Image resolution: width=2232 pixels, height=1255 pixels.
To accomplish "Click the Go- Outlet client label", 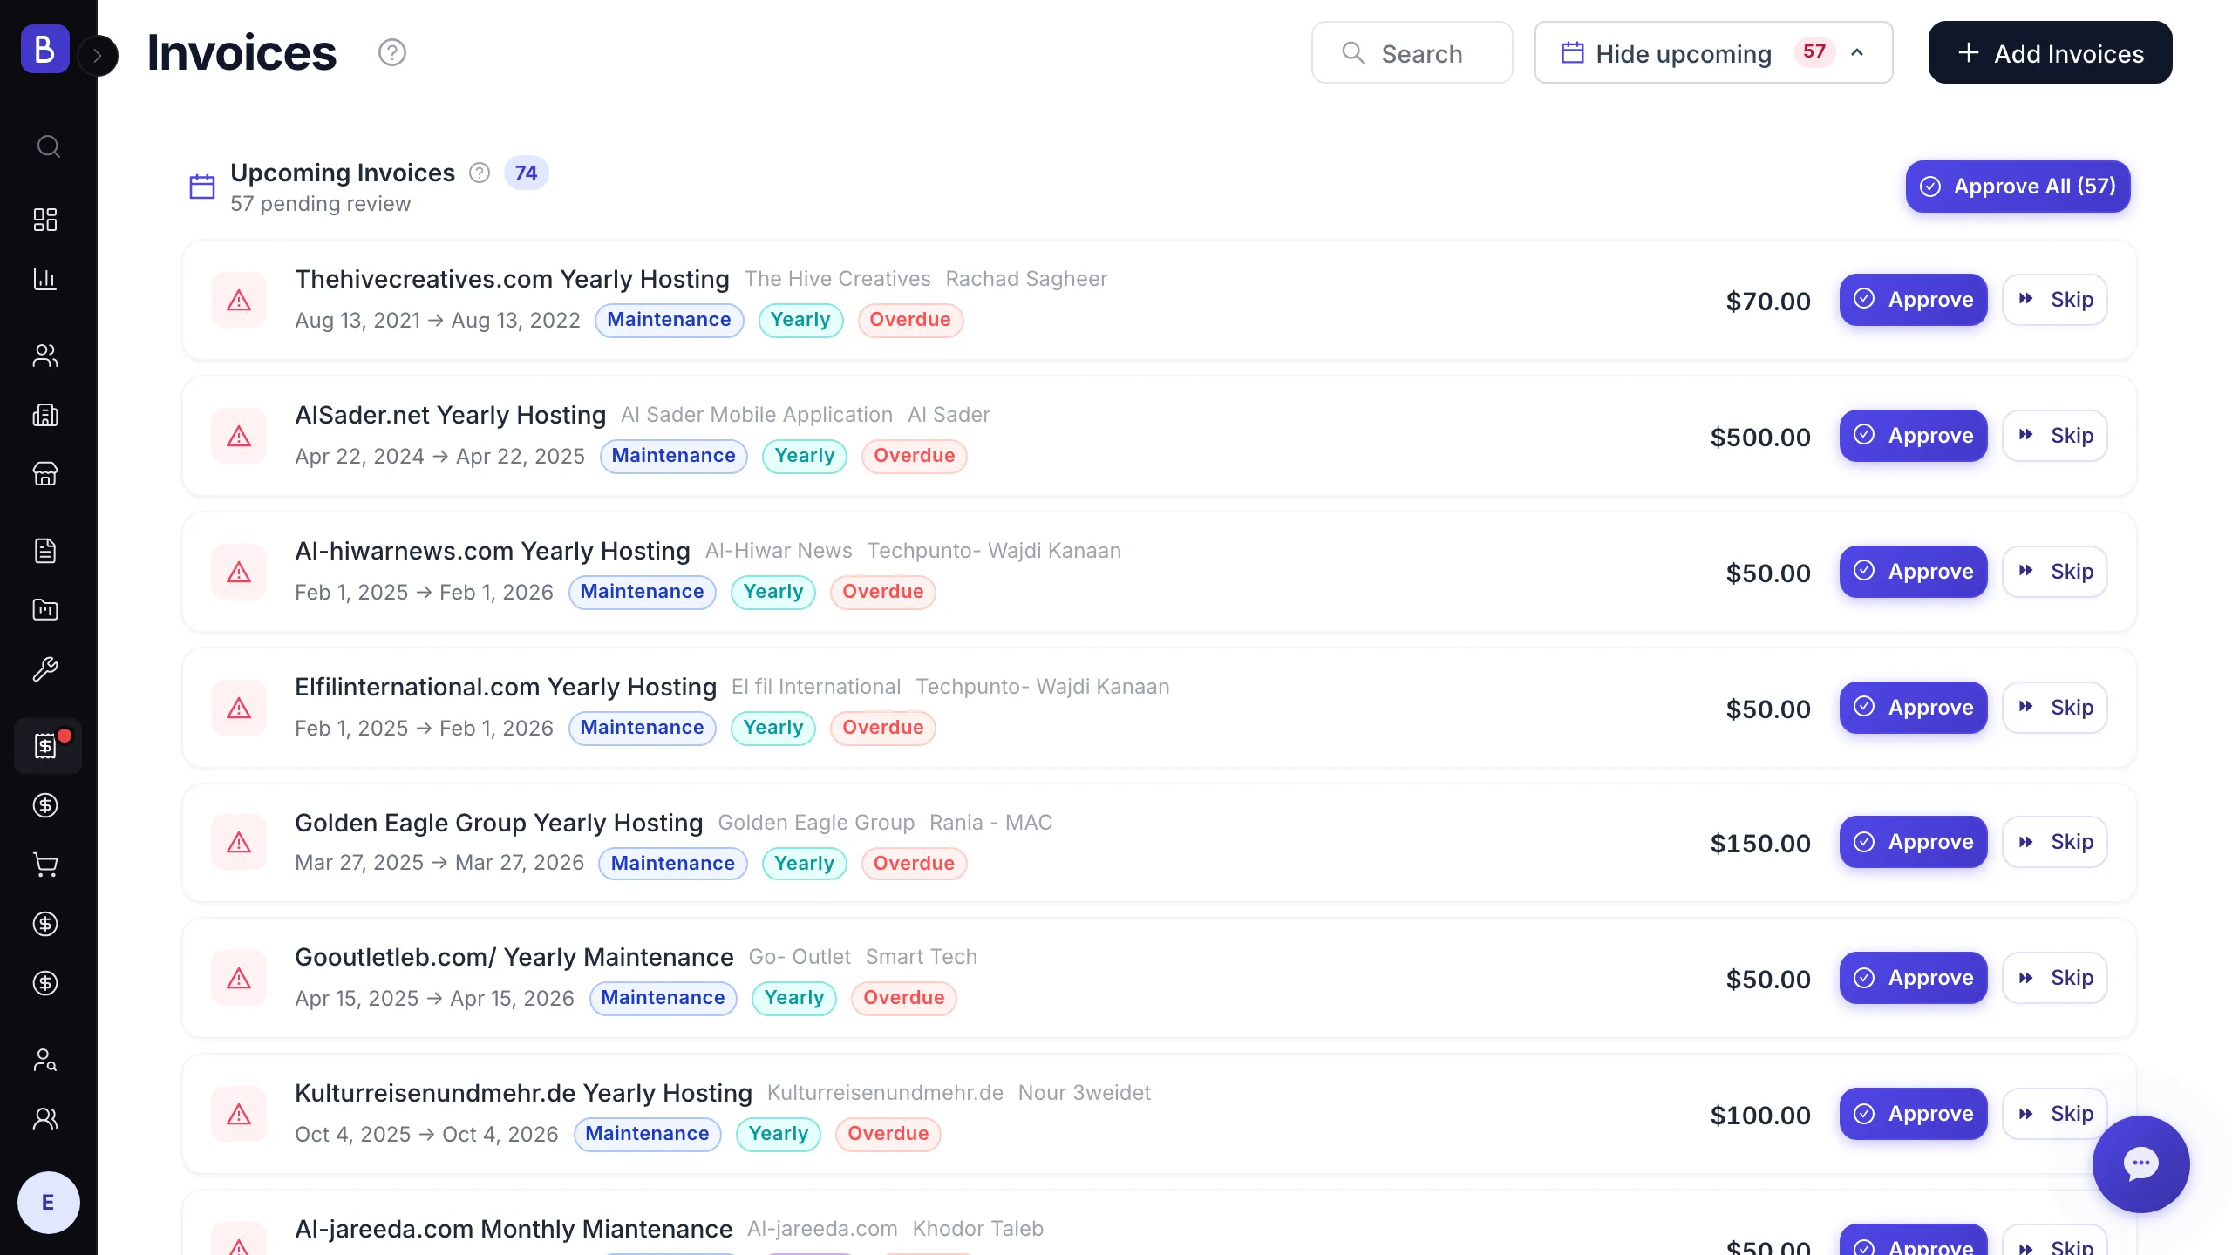I will tap(800, 957).
